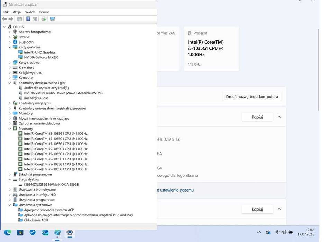Click the scan for hardware changes monitor icon
The image size is (326, 242).
coord(52,19)
